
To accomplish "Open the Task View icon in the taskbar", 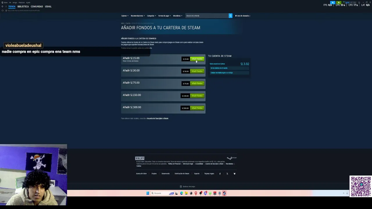I will (x=176, y=193).
